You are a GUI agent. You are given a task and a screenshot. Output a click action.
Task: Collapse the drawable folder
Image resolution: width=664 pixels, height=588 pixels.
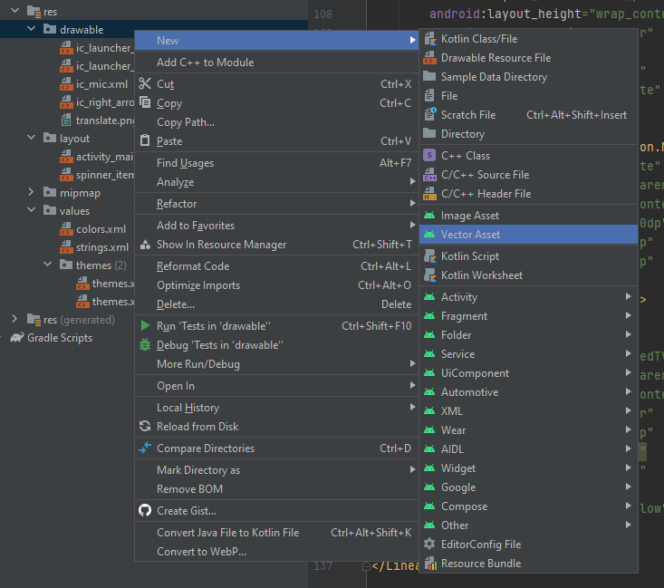pyautogui.click(x=31, y=29)
